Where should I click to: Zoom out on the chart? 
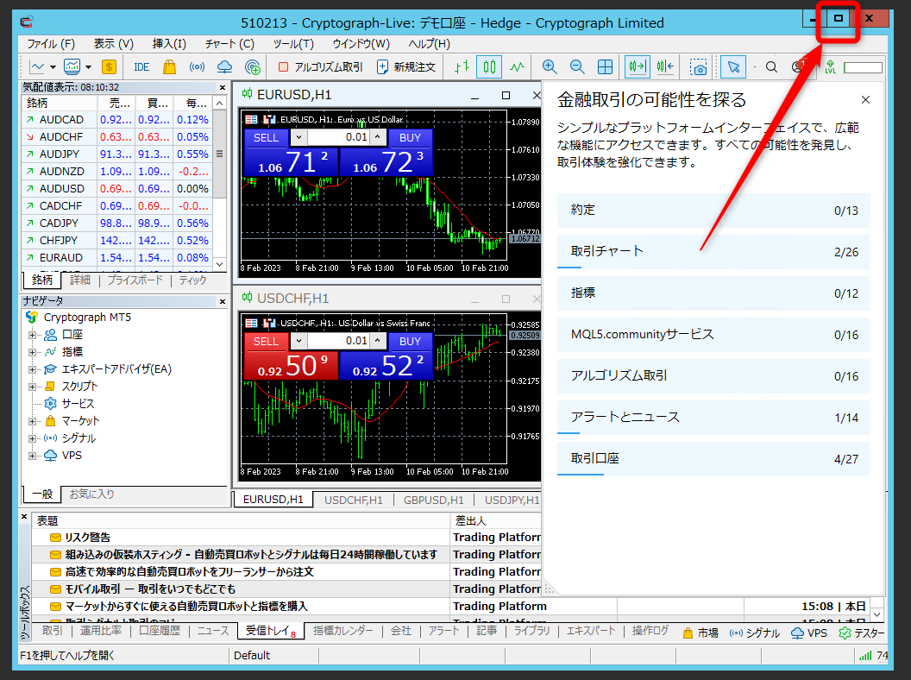point(577,66)
